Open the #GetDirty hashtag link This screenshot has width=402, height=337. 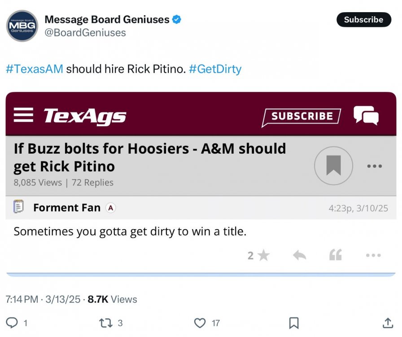215,69
